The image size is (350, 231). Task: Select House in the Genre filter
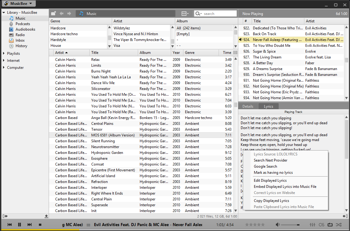[x=78, y=46]
